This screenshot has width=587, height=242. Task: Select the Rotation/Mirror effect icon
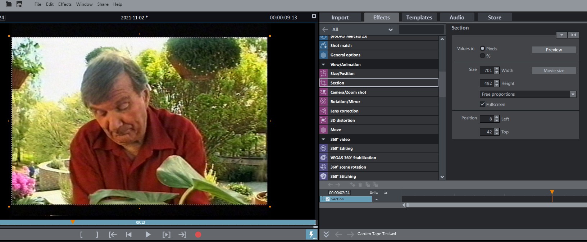tap(323, 102)
